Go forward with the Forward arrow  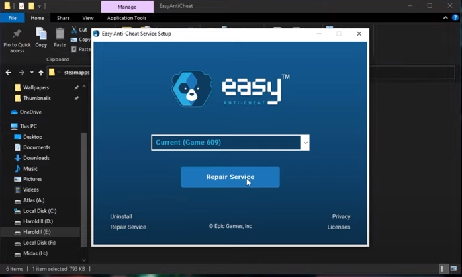point(21,73)
